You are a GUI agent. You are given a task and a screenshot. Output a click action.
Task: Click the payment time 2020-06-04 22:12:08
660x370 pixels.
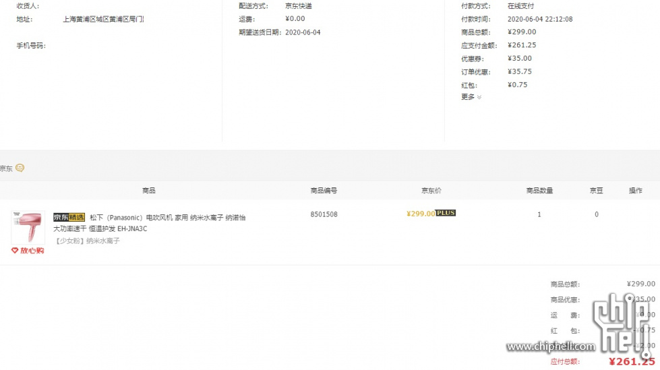pyautogui.click(x=540, y=19)
